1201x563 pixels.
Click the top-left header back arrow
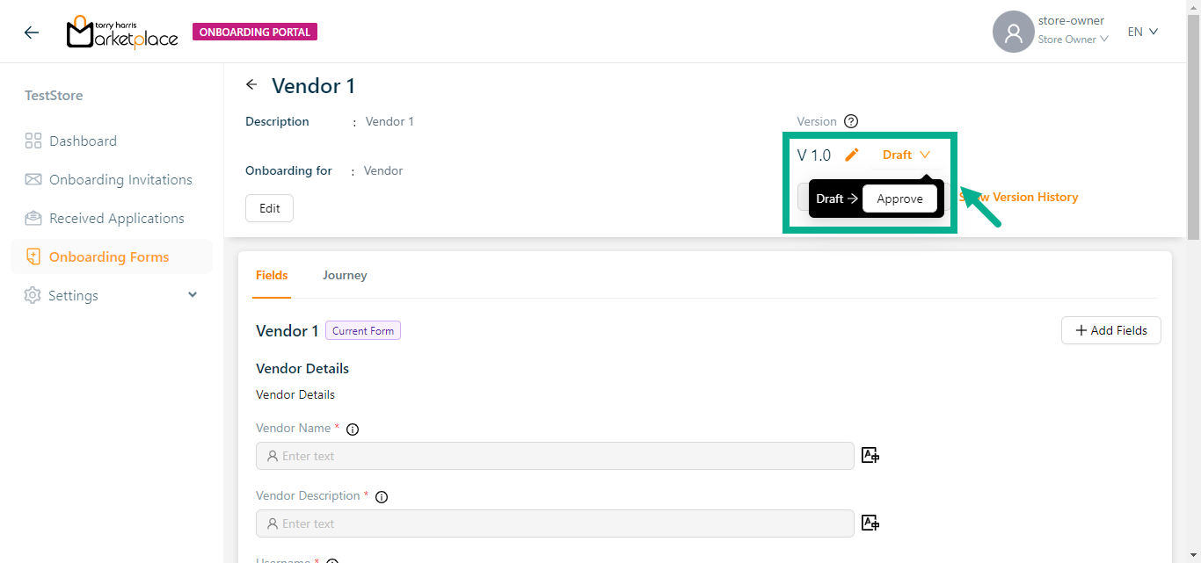[x=32, y=32]
